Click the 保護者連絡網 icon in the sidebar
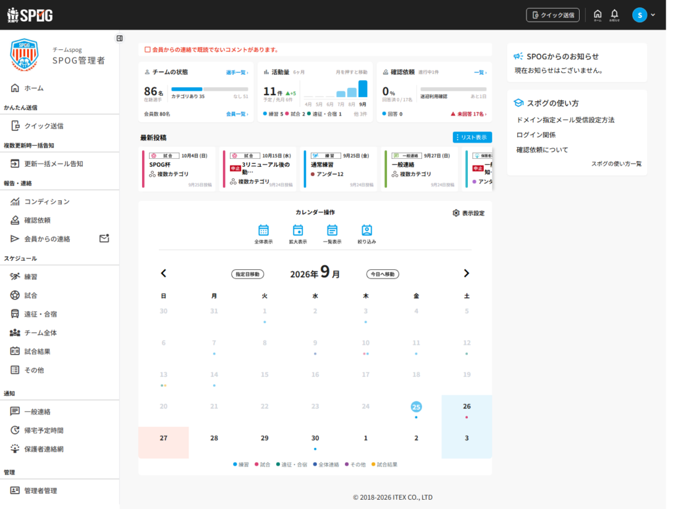The height and width of the screenshot is (509, 673). pyautogui.click(x=15, y=449)
